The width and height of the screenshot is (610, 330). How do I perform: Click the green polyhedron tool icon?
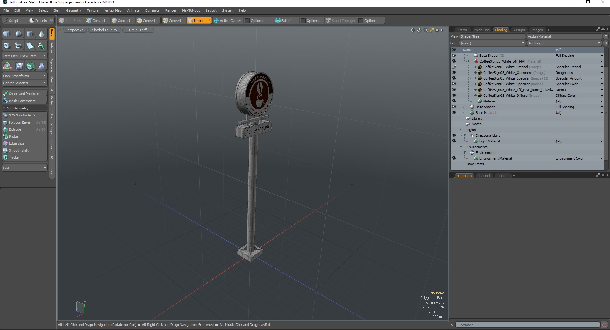30,66
